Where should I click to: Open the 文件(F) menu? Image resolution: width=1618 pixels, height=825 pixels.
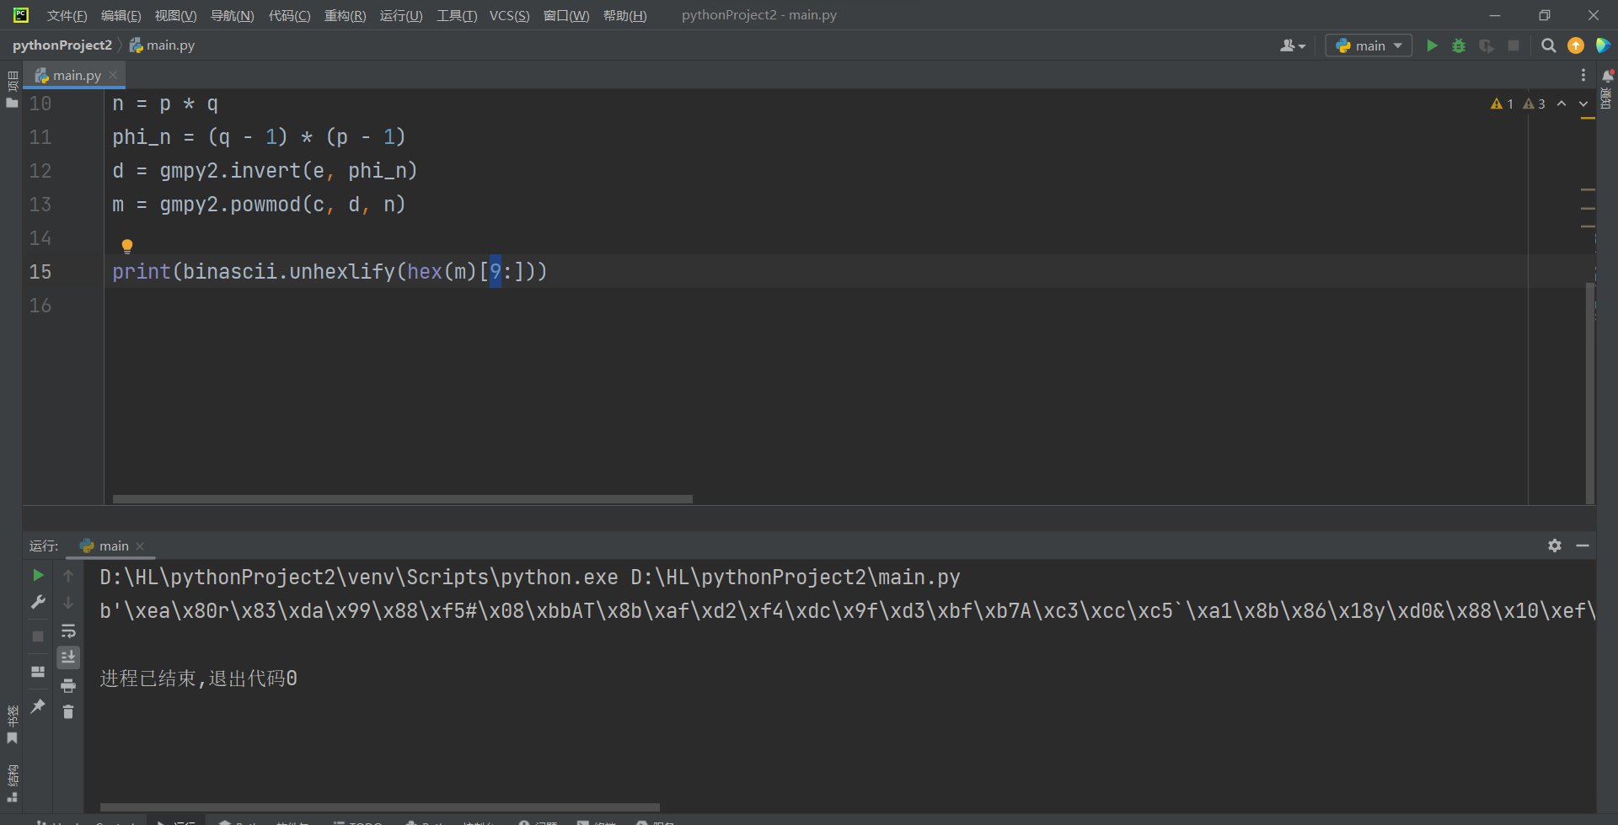(67, 15)
